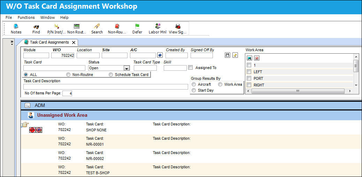The width and height of the screenshot is (362, 177).
Task: Click the Find binoculars icon
Action: pos(36,26)
